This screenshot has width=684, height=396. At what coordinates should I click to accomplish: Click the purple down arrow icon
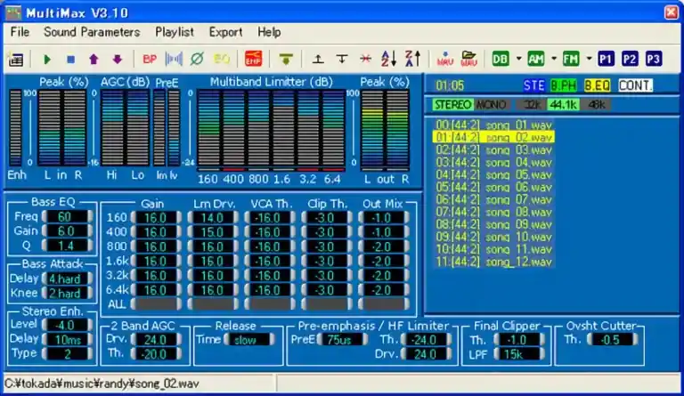(117, 59)
